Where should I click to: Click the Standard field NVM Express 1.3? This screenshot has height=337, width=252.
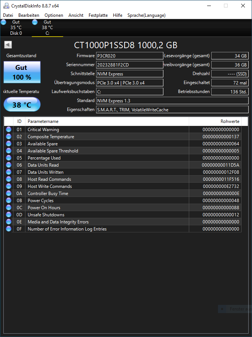point(172,101)
